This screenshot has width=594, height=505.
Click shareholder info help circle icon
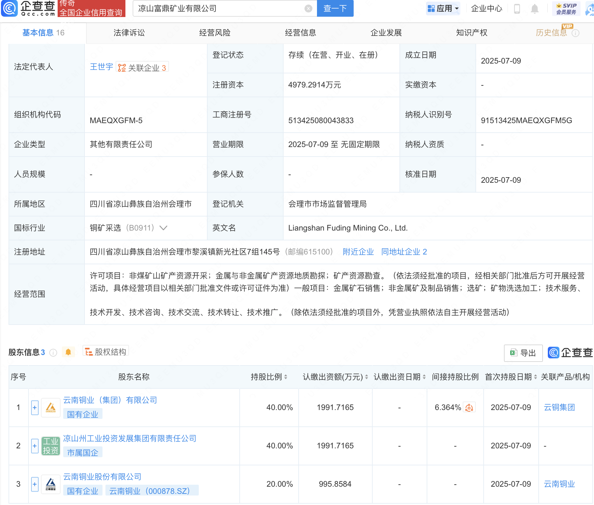pyautogui.click(x=53, y=352)
